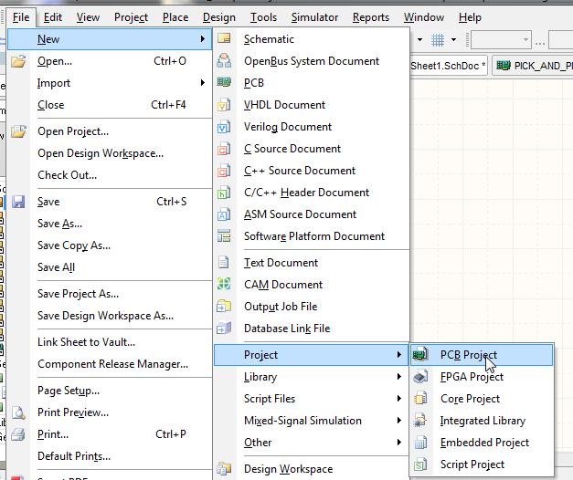Click the OpenBus System Document icon

(x=224, y=60)
